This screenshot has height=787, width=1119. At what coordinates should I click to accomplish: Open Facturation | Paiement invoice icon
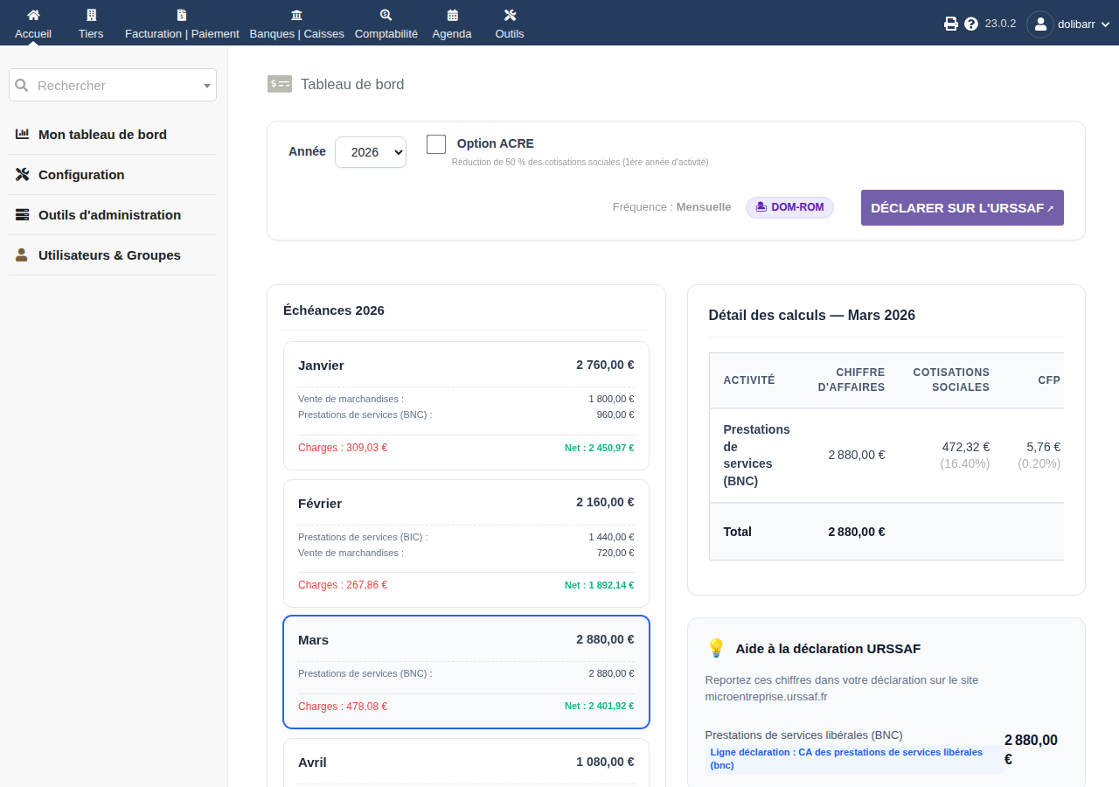click(182, 15)
